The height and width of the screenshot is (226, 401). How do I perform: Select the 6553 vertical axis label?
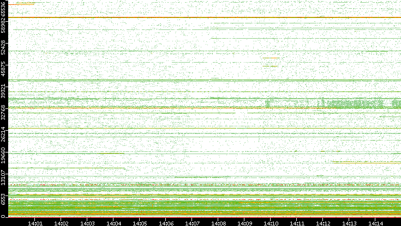coord(3,199)
